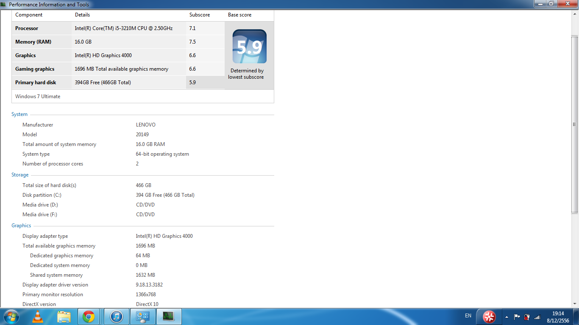Click the Total available graphics memory label
579x325 pixels.
[x=59, y=246]
